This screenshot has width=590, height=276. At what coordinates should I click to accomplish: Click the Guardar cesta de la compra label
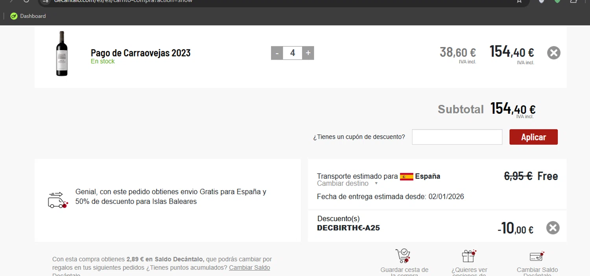pos(404,272)
